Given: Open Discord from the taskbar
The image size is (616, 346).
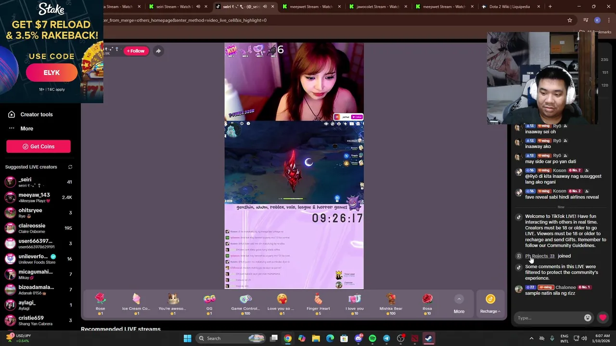Looking at the screenshot, I should tap(358, 338).
